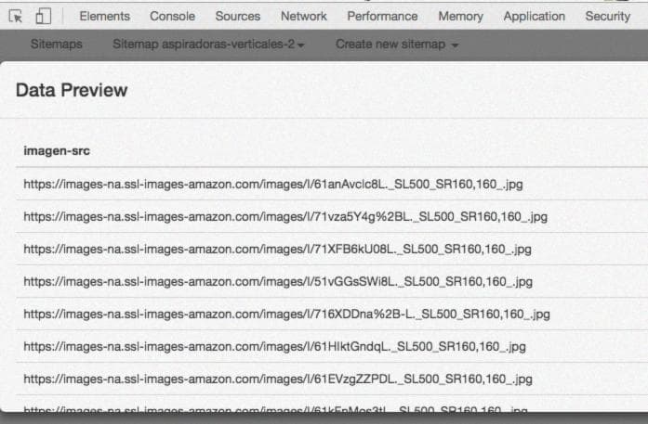Select the 716XDDna%2B-L image URL row
The height and width of the screenshot is (424, 648).
[332, 315]
